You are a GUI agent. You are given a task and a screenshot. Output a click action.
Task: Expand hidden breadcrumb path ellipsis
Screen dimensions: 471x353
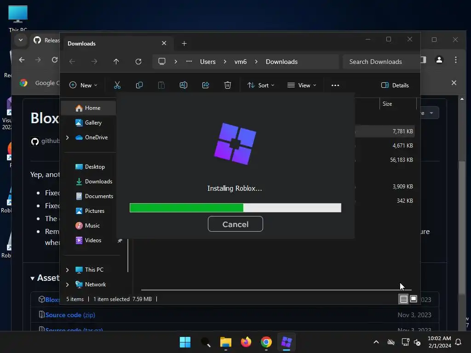pyautogui.click(x=189, y=62)
